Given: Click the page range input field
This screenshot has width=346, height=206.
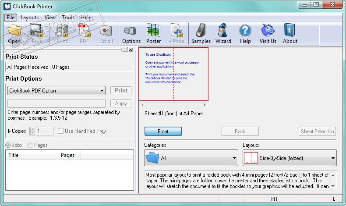Looking at the screenshot, I should (56, 103).
